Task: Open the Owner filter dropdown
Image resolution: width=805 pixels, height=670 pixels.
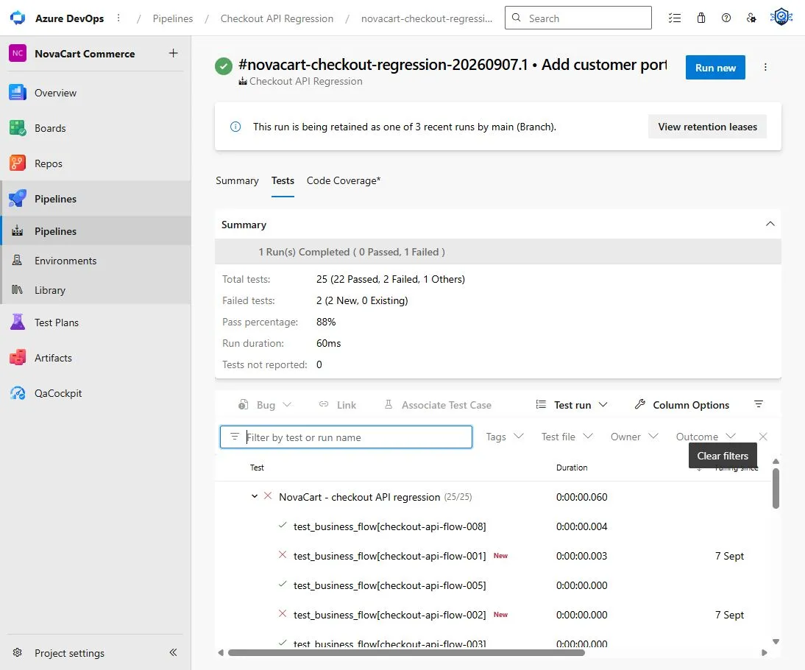Action: point(634,437)
